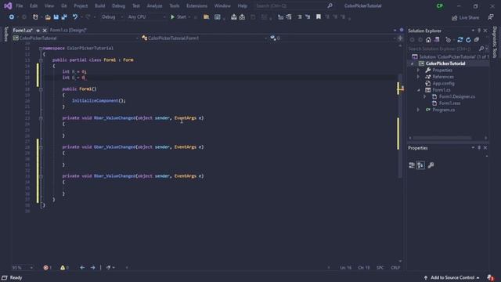Open the ColorPickerTutorial.Form1 class dropdown
This screenshot has width=501, height=282.
204,38
